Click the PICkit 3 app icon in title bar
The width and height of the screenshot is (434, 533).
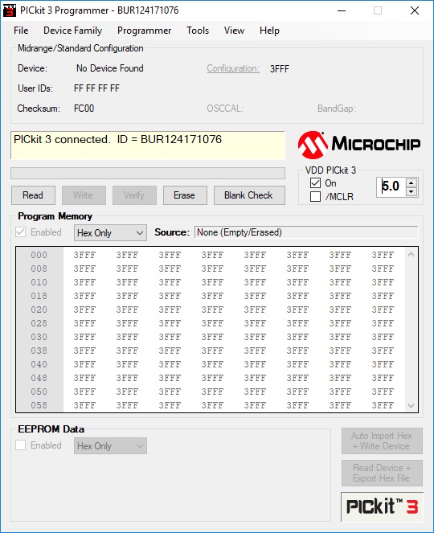(10, 10)
